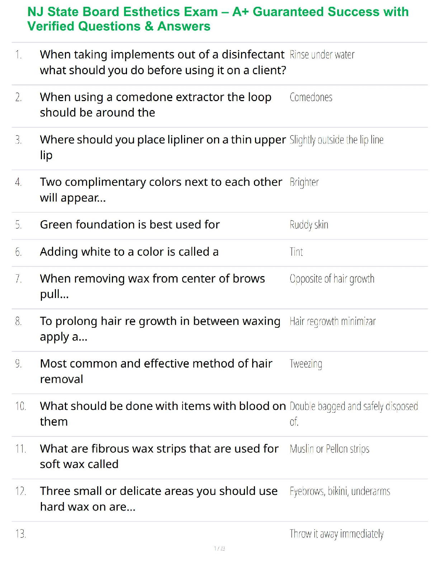Viewport: 439px width, 568px height.
Task: Select the answer "Slightly outside the lip line"
Action: tap(336, 140)
